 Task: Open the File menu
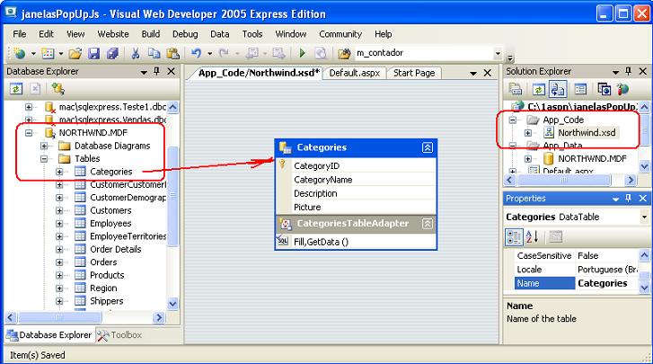[20, 34]
